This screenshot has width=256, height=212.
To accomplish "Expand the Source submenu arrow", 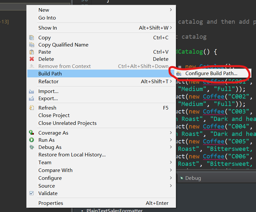I will [x=171, y=186].
